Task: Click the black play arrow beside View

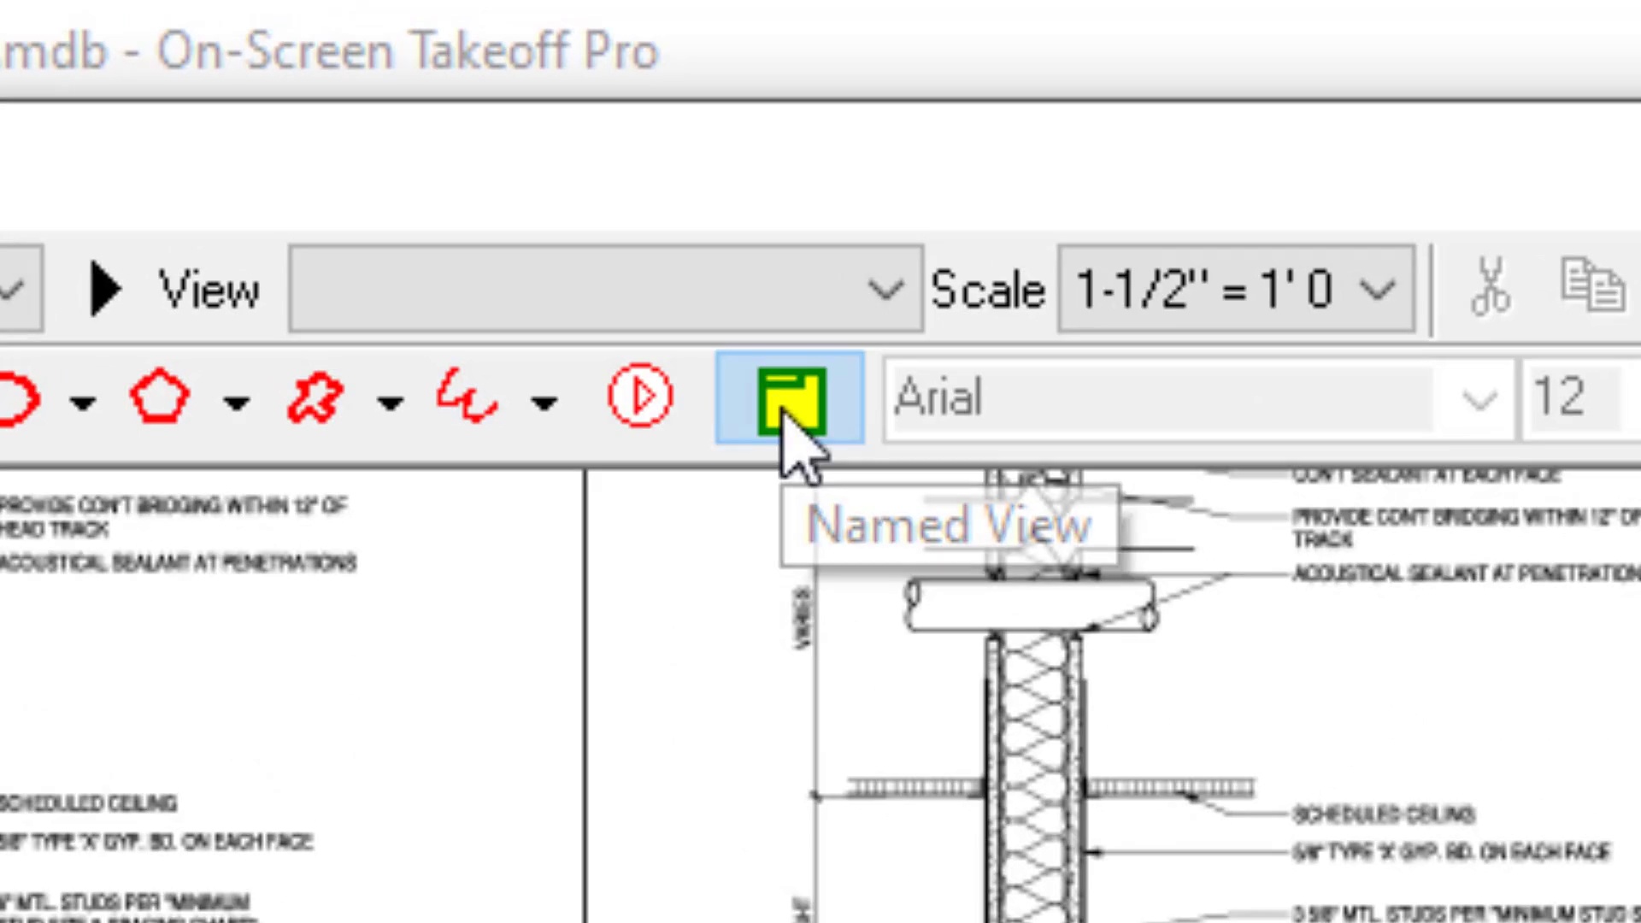Action: pyautogui.click(x=106, y=289)
